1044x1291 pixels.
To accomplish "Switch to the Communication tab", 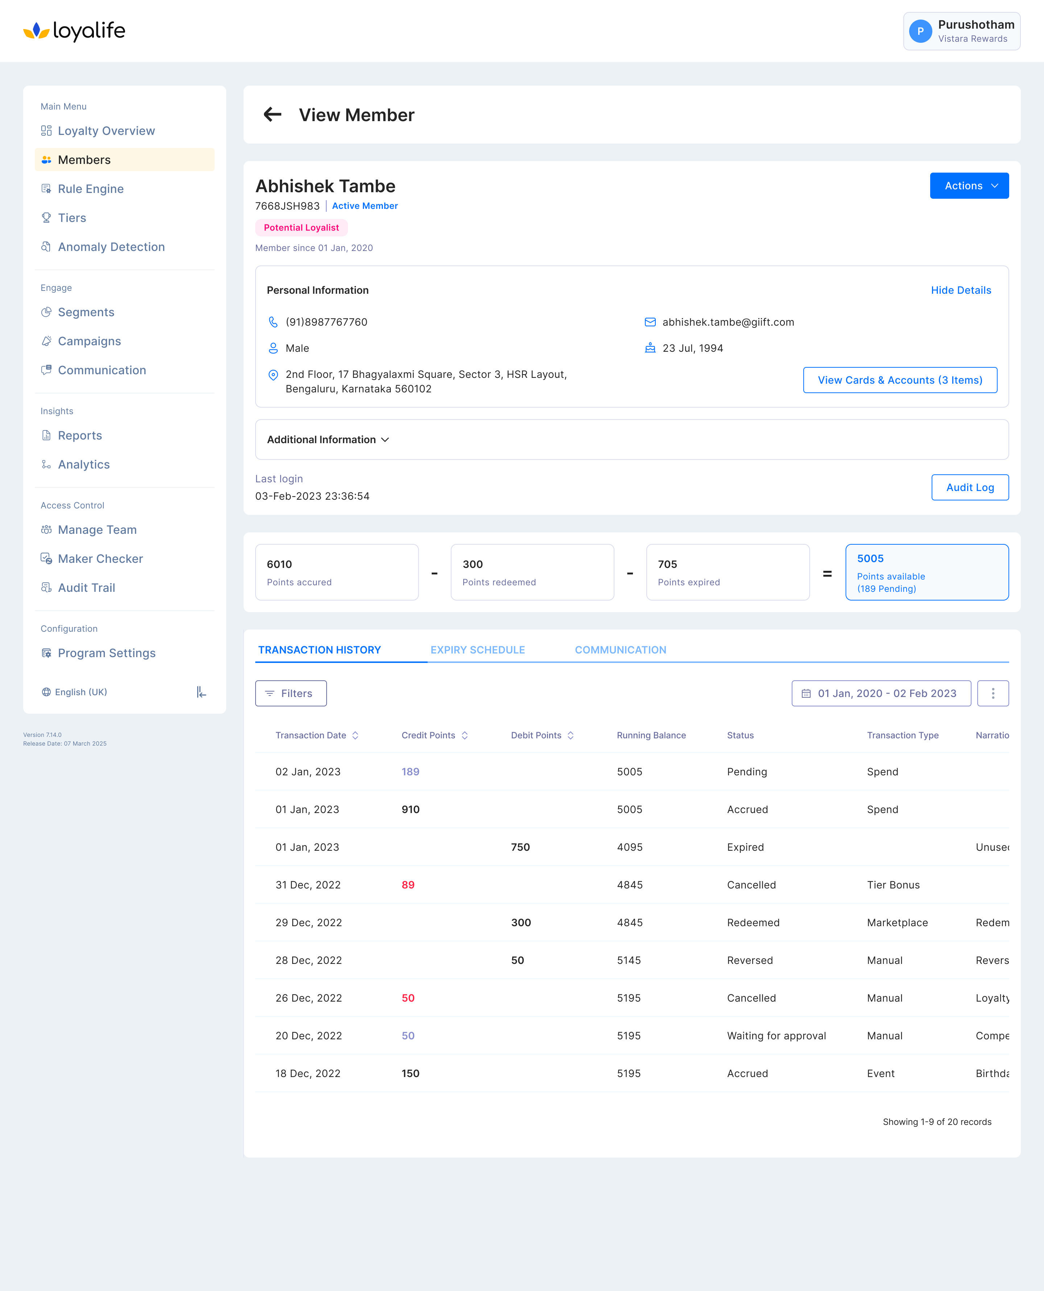I will [x=620, y=650].
